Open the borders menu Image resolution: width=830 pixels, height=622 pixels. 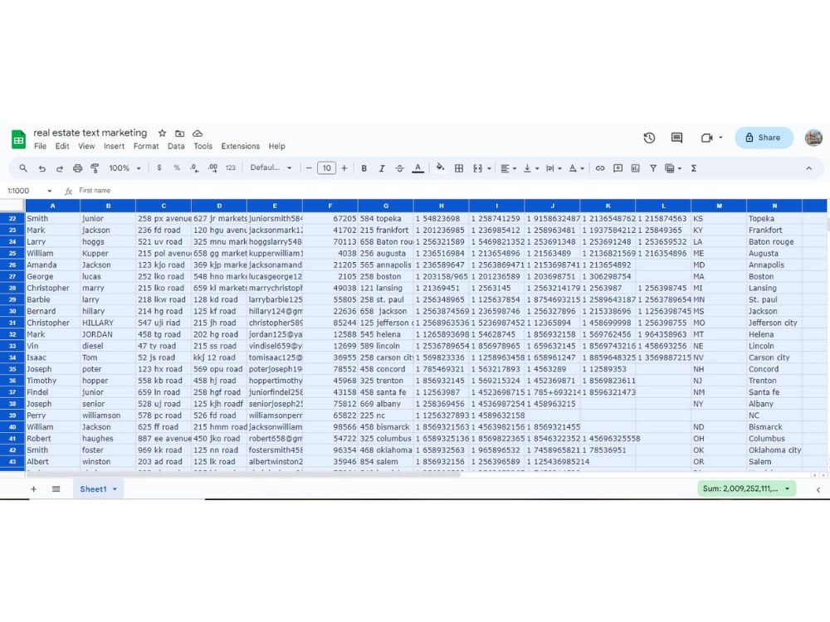tap(459, 168)
